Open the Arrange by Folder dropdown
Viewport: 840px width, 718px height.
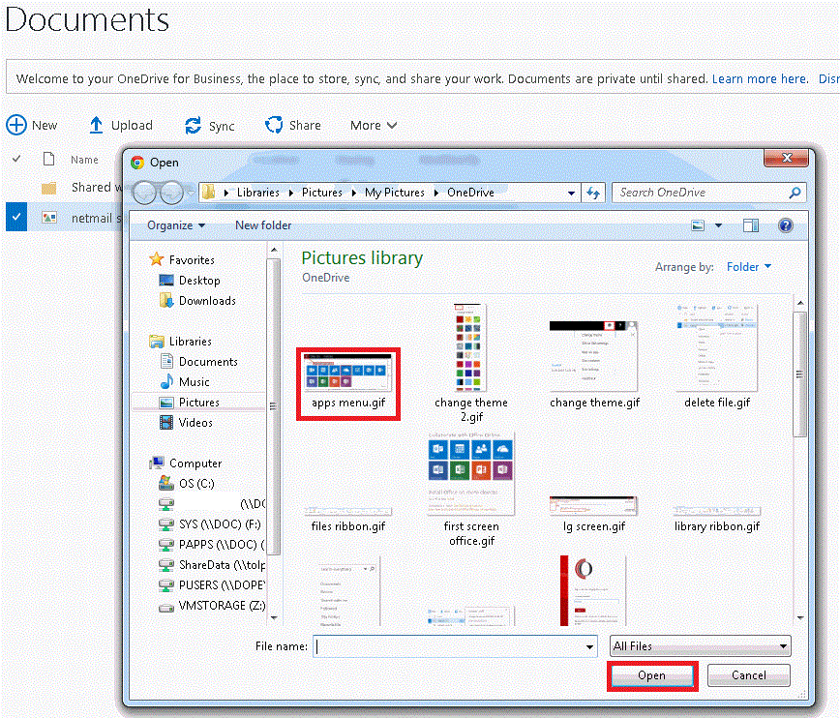(x=748, y=267)
